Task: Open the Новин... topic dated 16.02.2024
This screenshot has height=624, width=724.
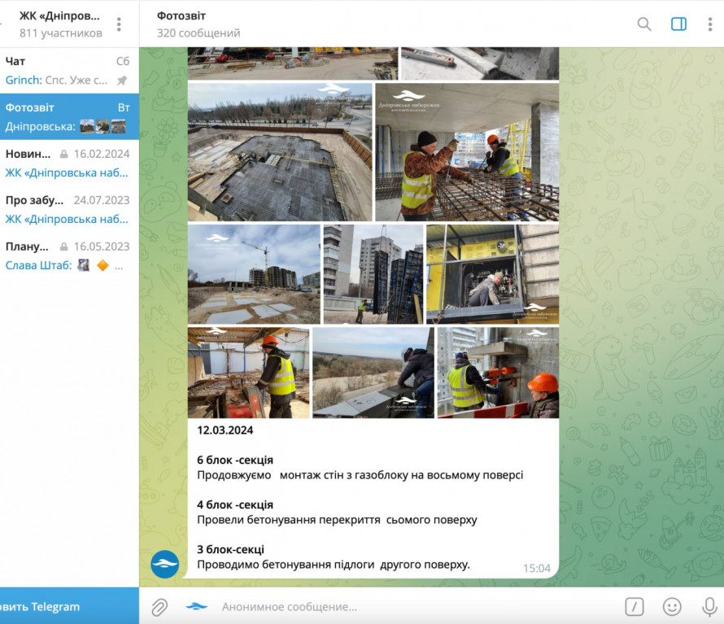Action: (x=69, y=163)
